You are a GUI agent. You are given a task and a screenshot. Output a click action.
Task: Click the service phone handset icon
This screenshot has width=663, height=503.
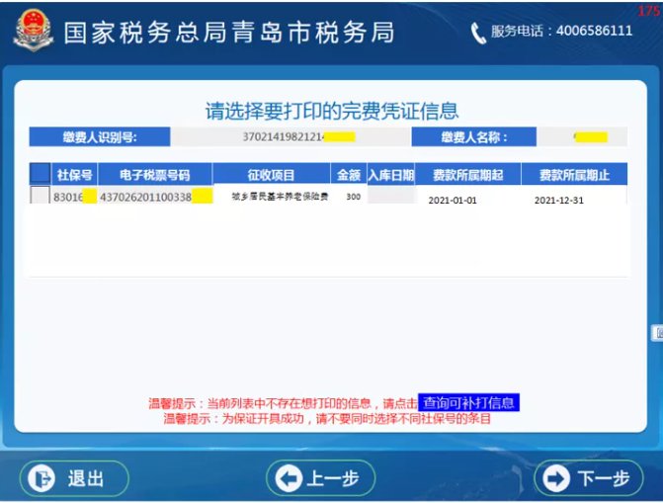coord(478,33)
